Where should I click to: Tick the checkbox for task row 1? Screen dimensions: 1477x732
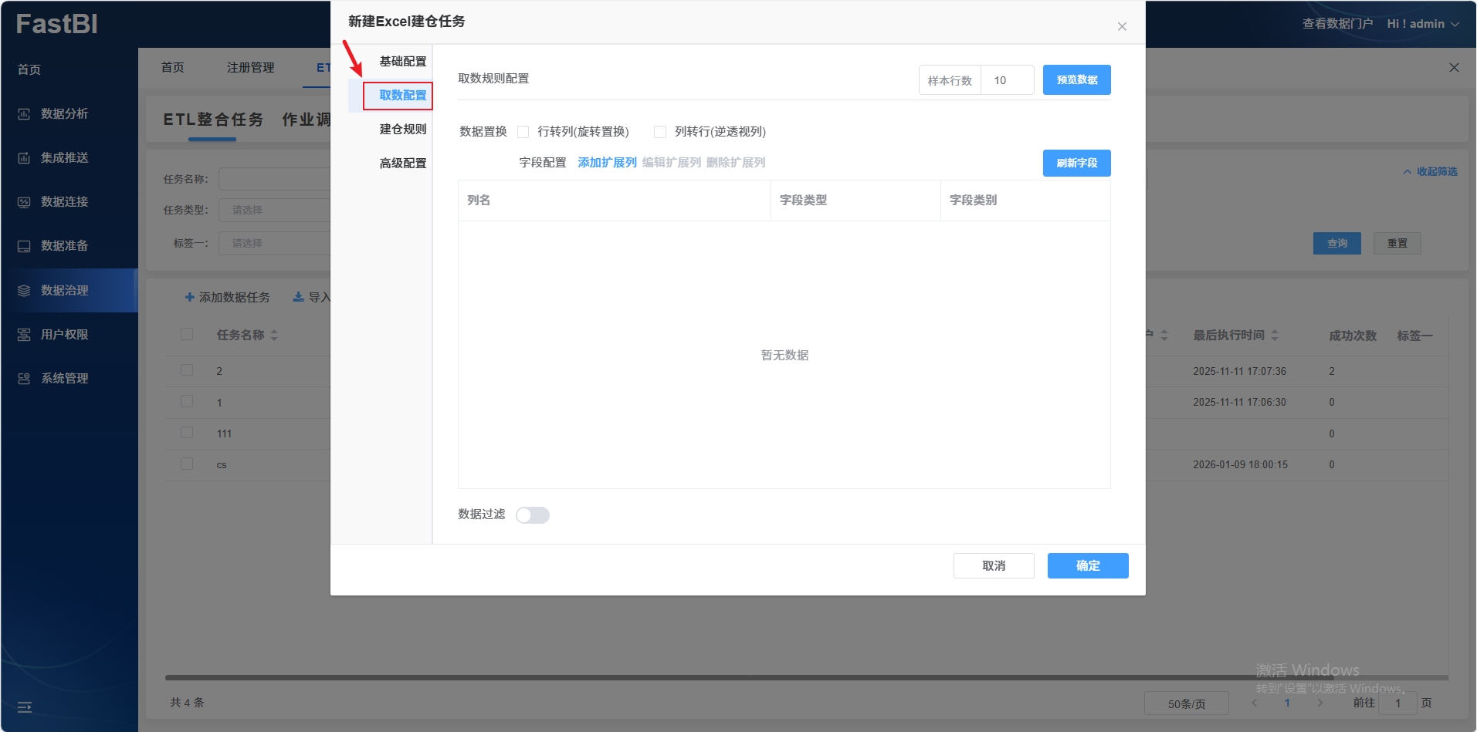[x=187, y=401]
